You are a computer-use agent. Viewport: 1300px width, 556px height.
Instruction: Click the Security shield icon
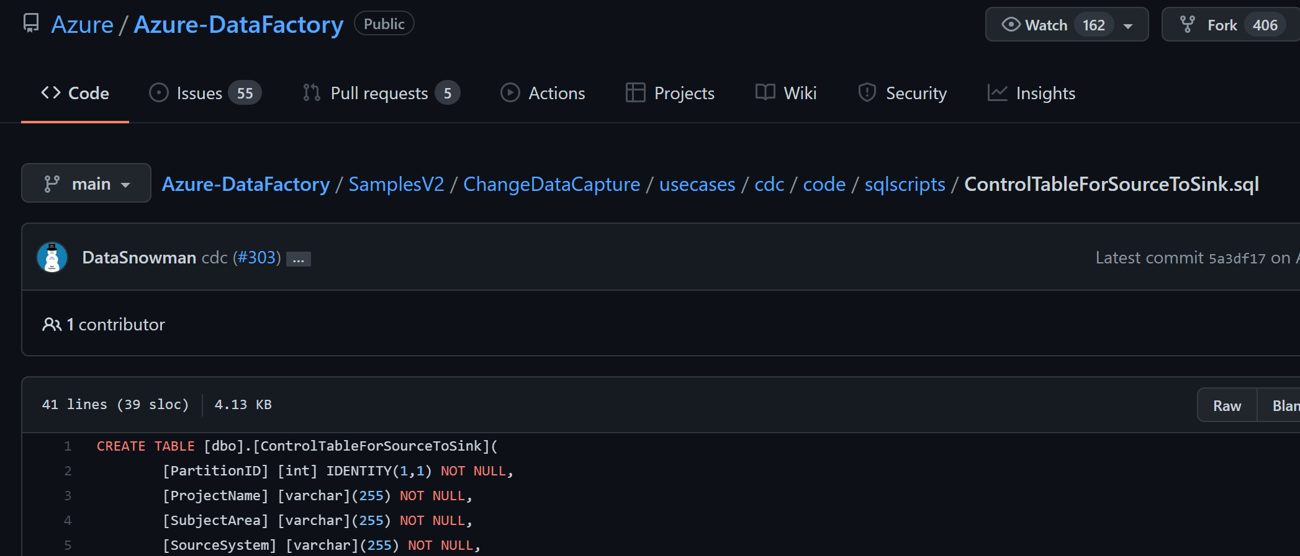[867, 92]
